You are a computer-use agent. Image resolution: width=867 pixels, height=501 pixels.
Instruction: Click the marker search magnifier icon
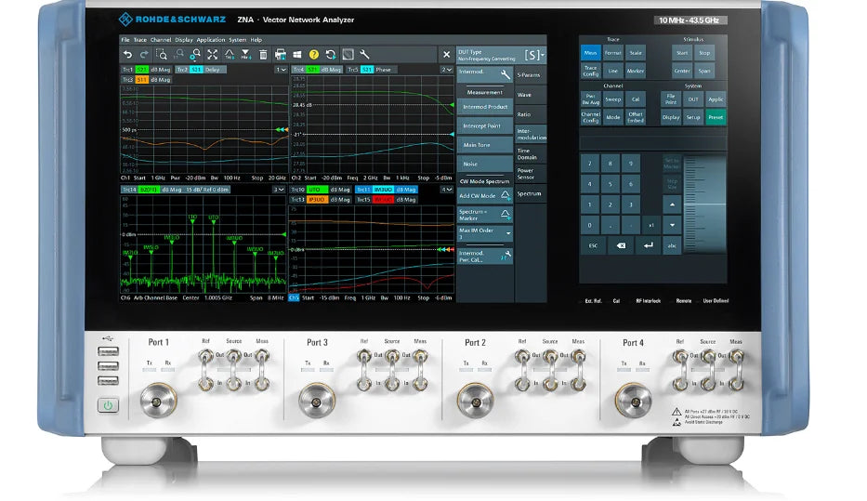coord(195,54)
